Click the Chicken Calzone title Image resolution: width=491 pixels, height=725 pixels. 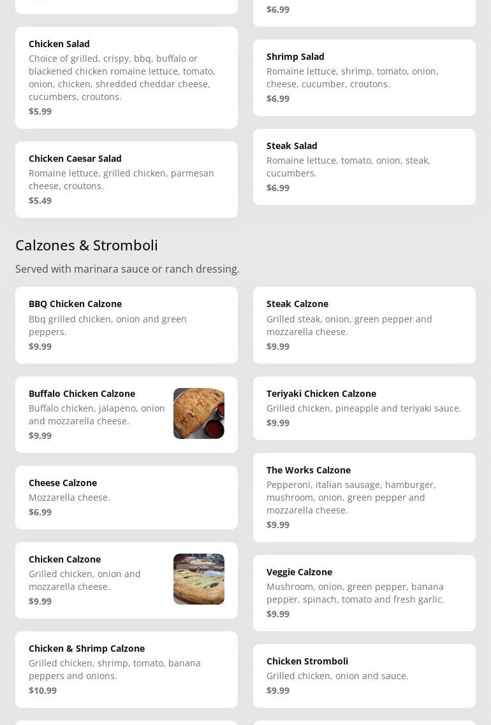point(64,559)
